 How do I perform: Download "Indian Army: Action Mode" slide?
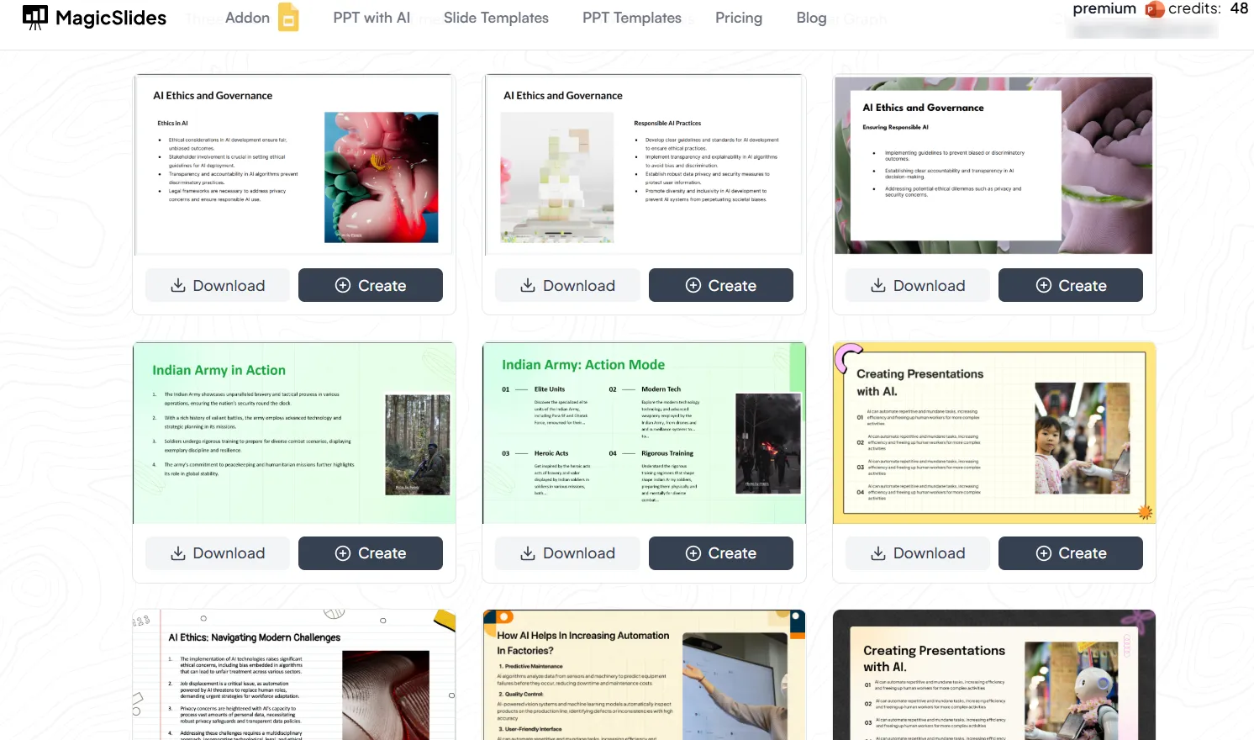567,553
